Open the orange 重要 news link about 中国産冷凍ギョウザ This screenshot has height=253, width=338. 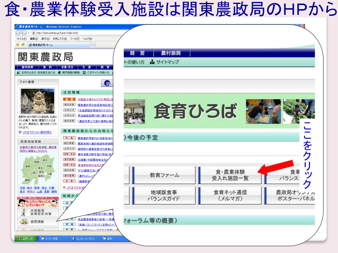point(95,99)
